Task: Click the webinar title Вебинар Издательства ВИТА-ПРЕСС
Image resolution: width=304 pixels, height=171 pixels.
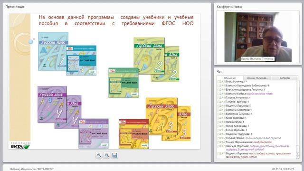Action: click(32, 169)
